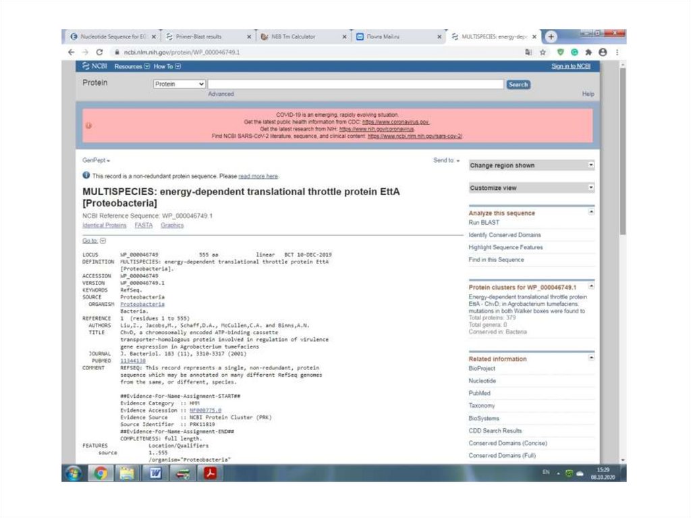Open Evidence Accession NF008775.0 link

pyautogui.click(x=205, y=411)
